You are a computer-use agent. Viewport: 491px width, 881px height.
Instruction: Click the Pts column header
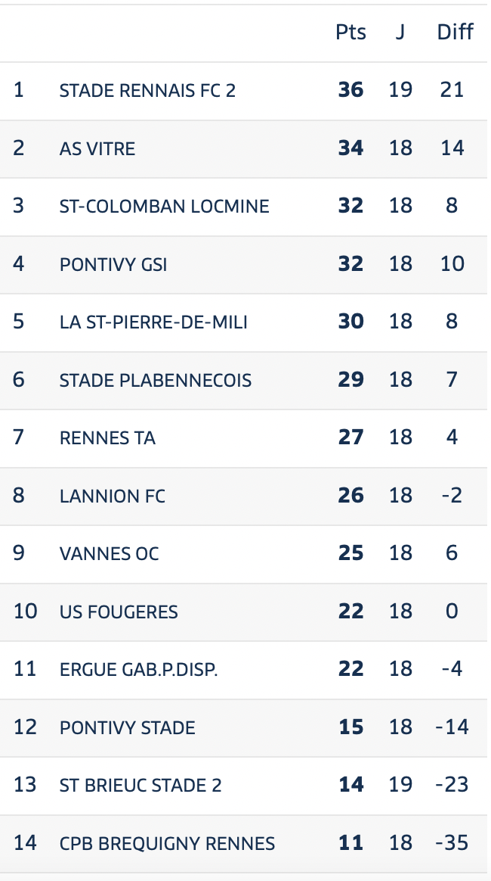pyautogui.click(x=350, y=32)
